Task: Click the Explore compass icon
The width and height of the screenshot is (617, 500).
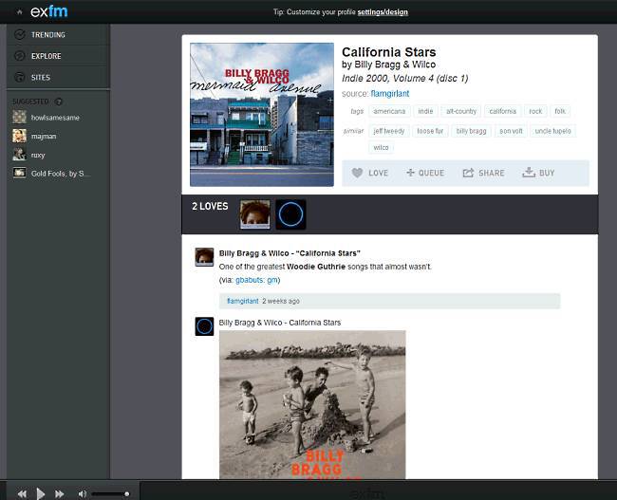Action: [x=20, y=56]
